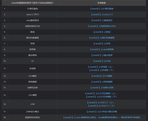Follow the 【JavaSE】之基础语法 link
148x121 pixels.
pos(102,20)
